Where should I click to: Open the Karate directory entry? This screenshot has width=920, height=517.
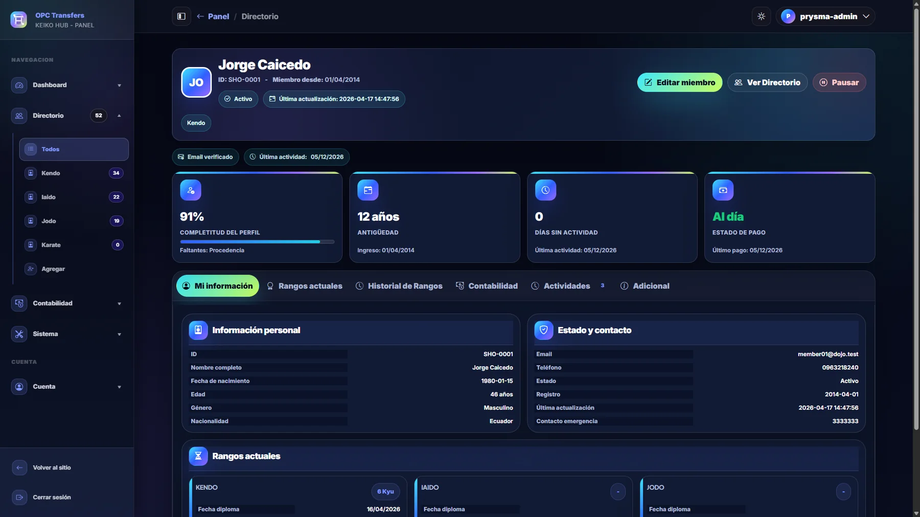pyautogui.click(x=74, y=245)
